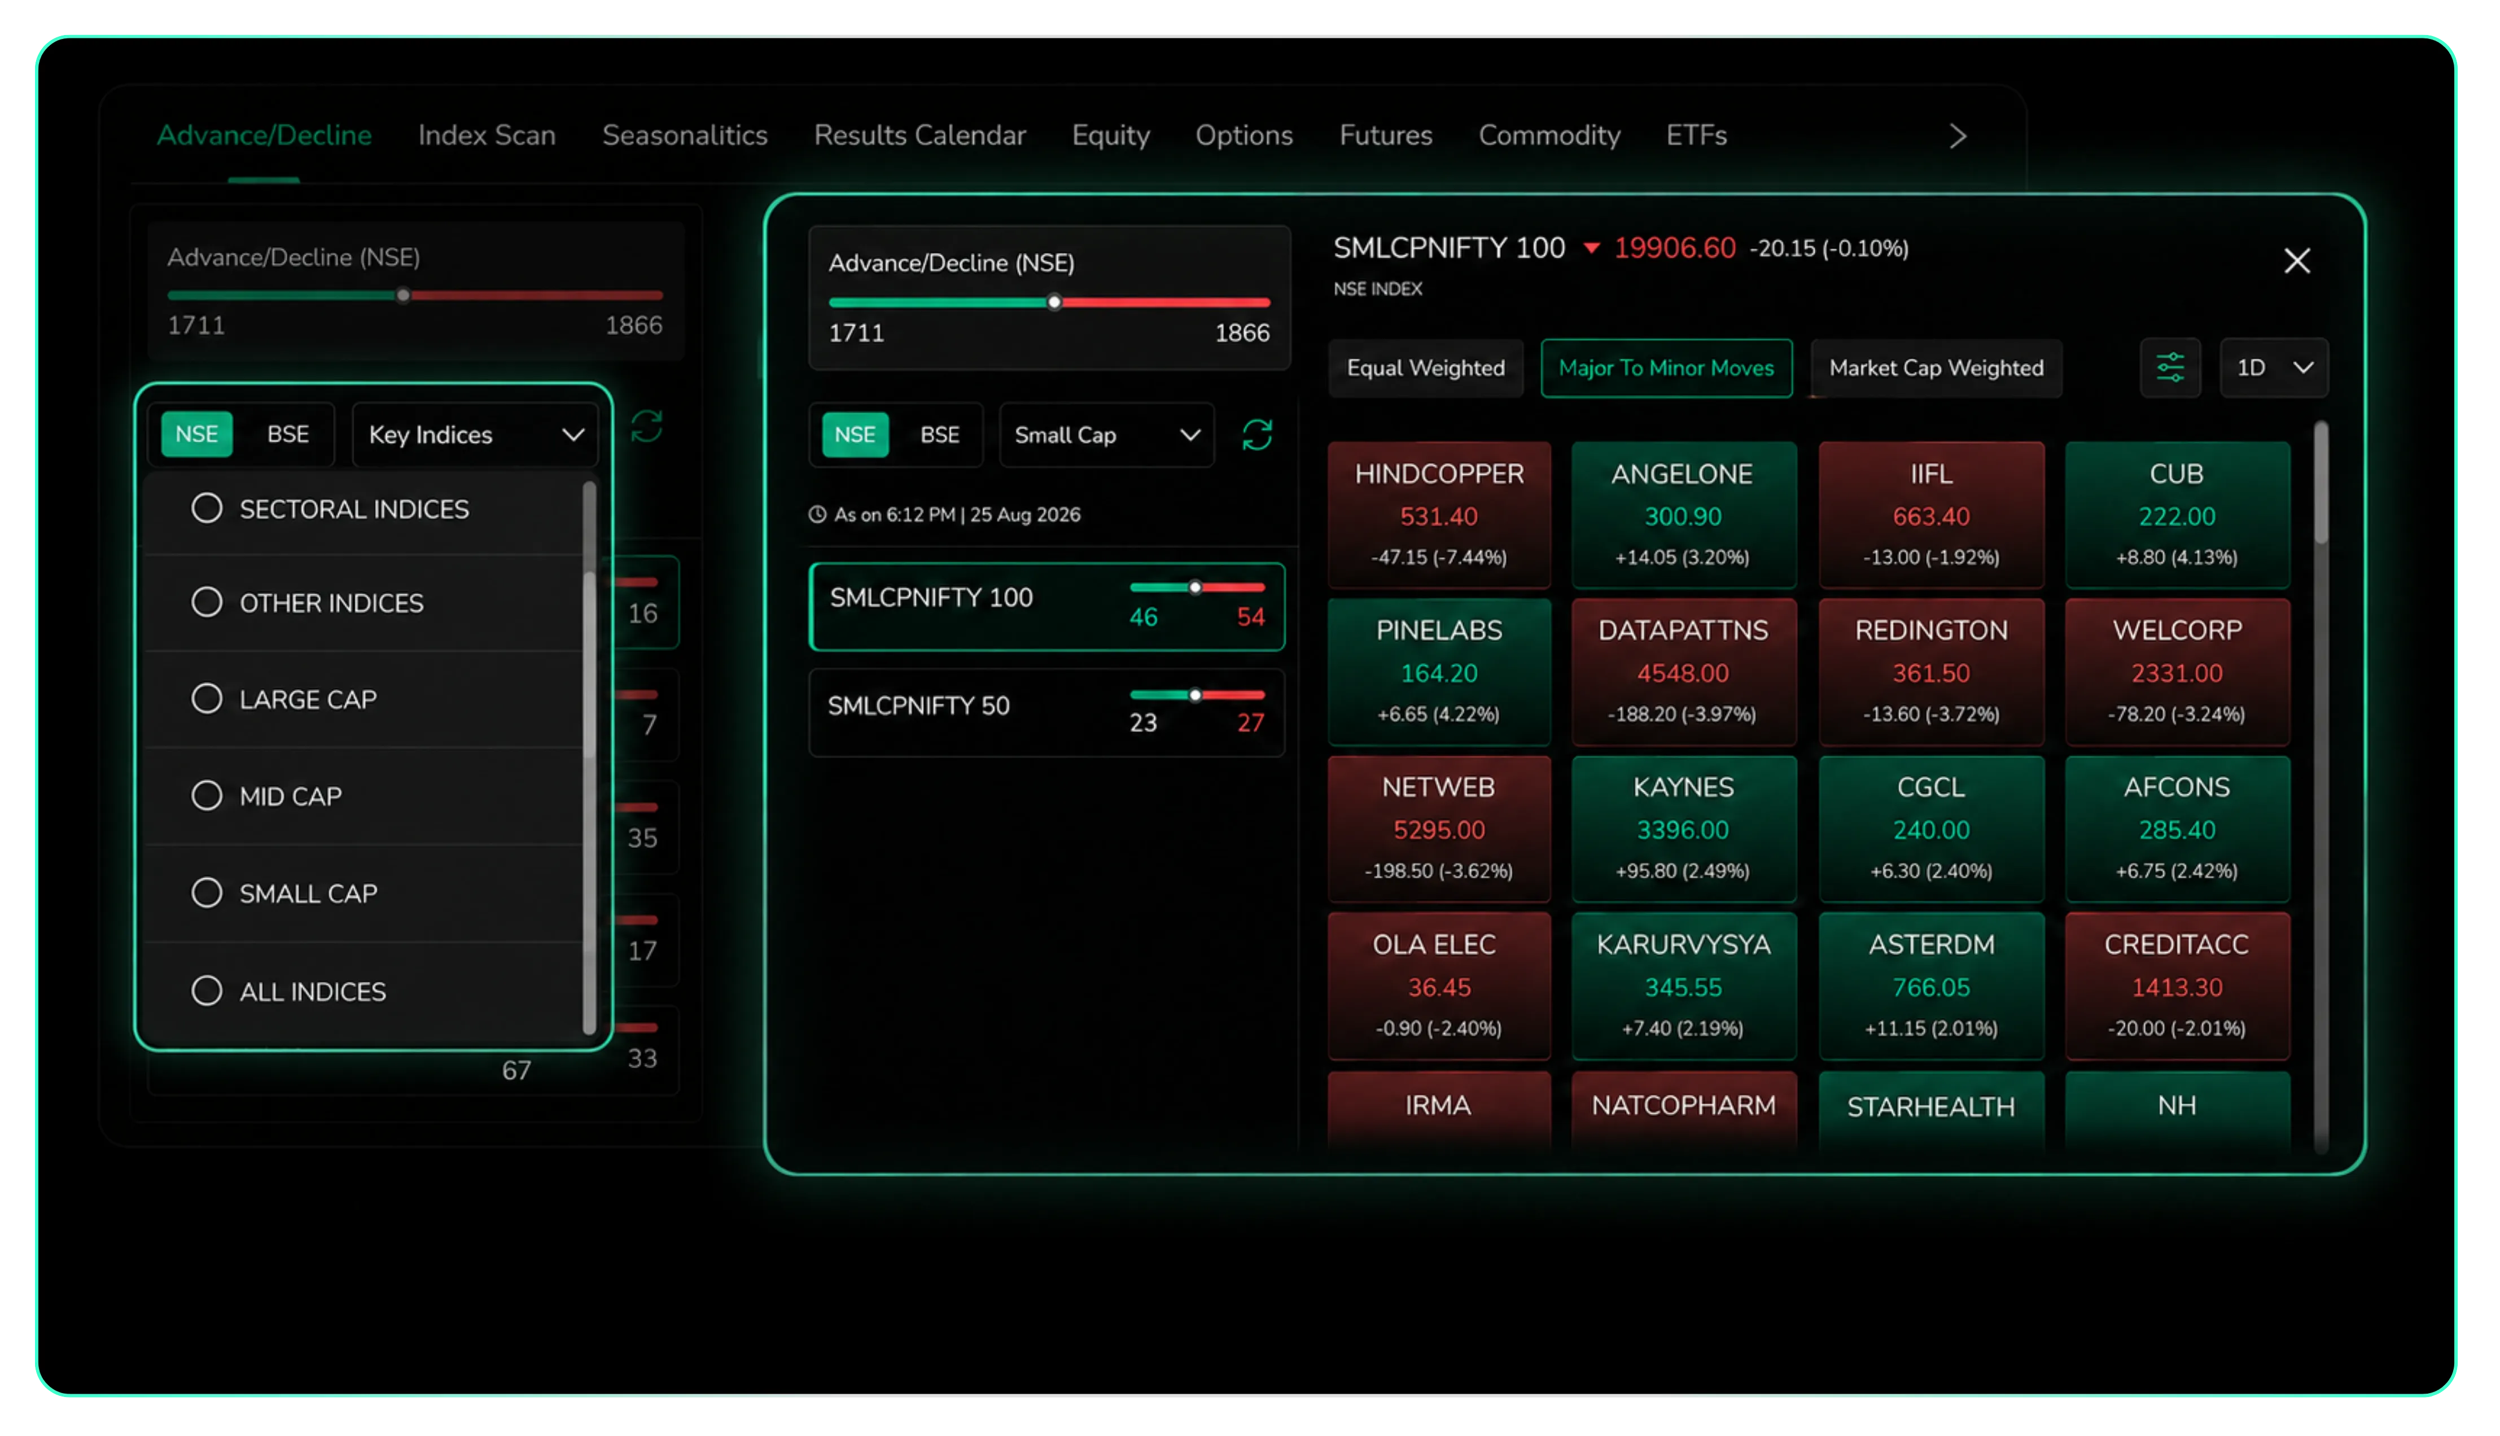Go to the Results Calendar tab

[919, 135]
